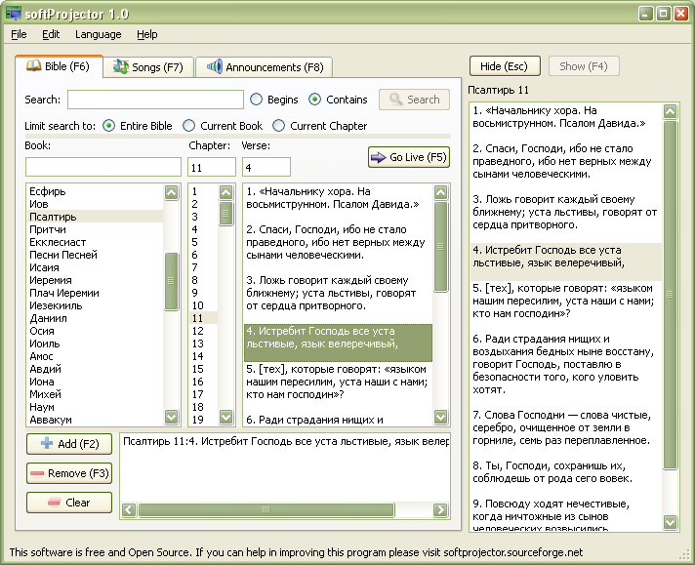Click the book list scrollbar thumb
This screenshot has width=695, height=565.
171,281
